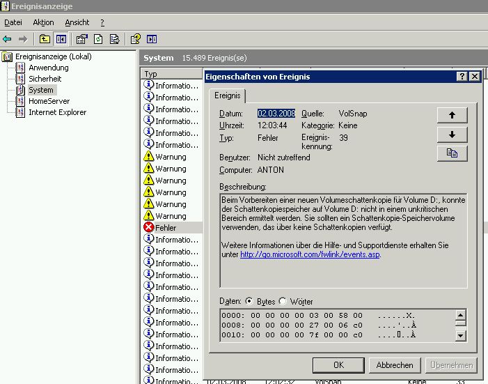Click the Sicherheit log icon in tree
Screen dimensions: 488x384
pyautogui.click(x=20, y=79)
